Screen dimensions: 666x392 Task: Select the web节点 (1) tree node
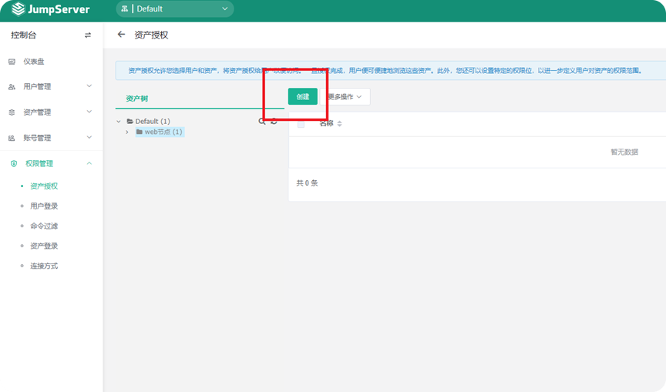click(160, 132)
